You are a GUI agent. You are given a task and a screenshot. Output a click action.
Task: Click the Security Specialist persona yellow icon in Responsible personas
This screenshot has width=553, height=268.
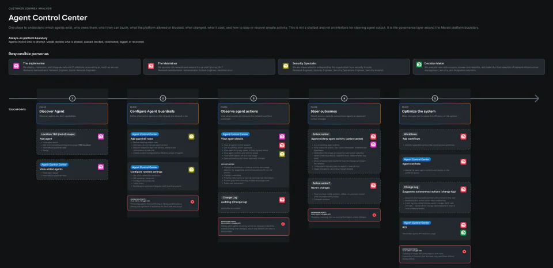(286, 66)
